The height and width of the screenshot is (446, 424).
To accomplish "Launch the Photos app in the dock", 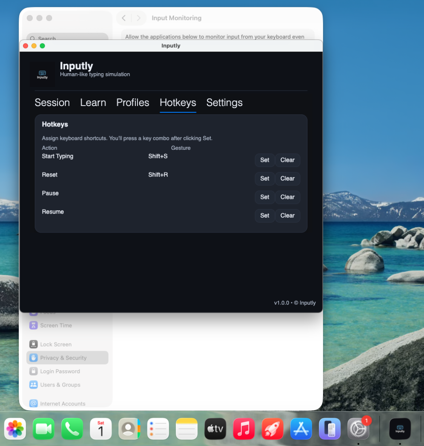I will coord(15,428).
